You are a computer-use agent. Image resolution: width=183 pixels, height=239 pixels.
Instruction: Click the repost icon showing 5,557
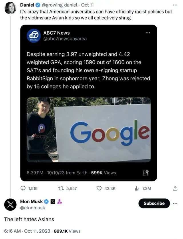pos(61,188)
